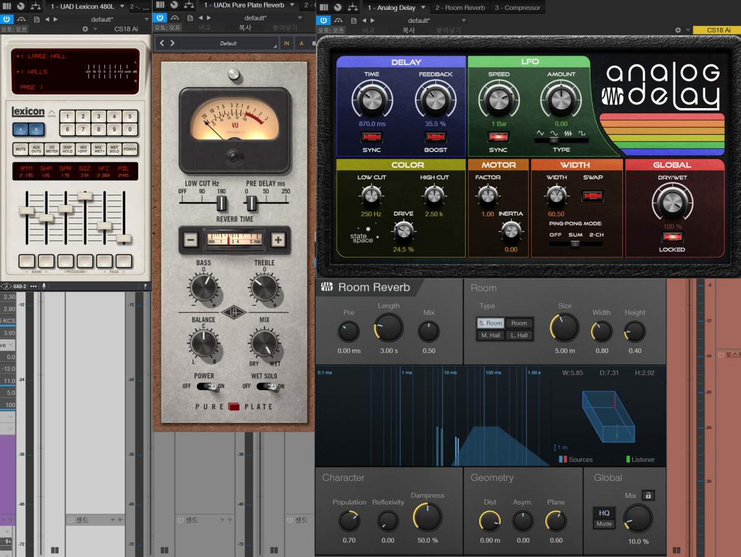Click the Ping-Pong Mode selector switch
The width and height of the screenshot is (741, 557).
pos(575,243)
